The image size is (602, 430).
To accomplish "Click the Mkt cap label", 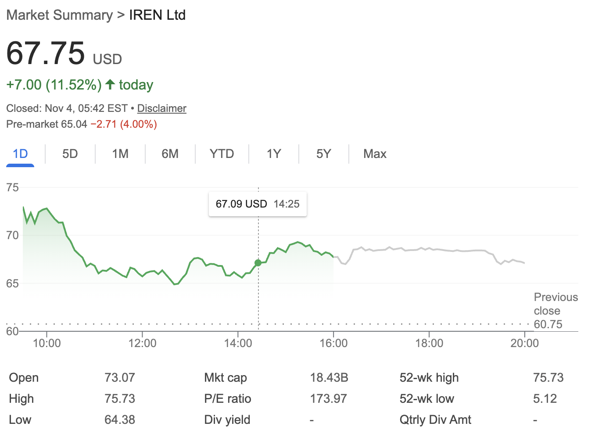I will [226, 378].
